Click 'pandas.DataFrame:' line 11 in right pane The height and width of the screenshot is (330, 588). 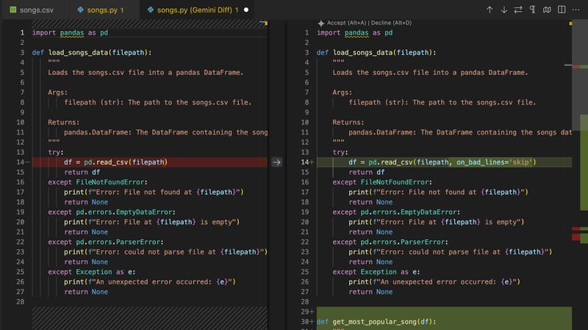click(460, 132)
